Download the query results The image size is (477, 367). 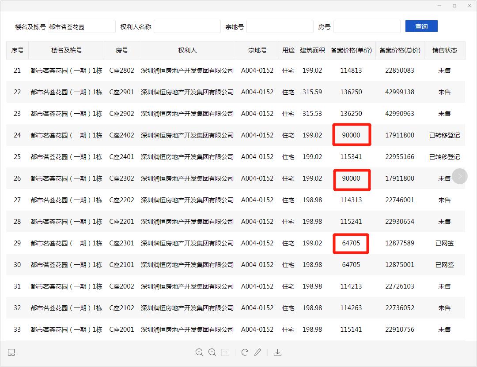pyautogui.click(x=277, y=352)
